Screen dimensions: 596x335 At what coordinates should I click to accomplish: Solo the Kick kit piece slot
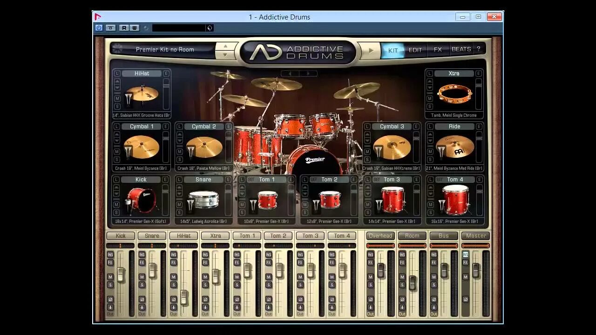tap(116, 213)
